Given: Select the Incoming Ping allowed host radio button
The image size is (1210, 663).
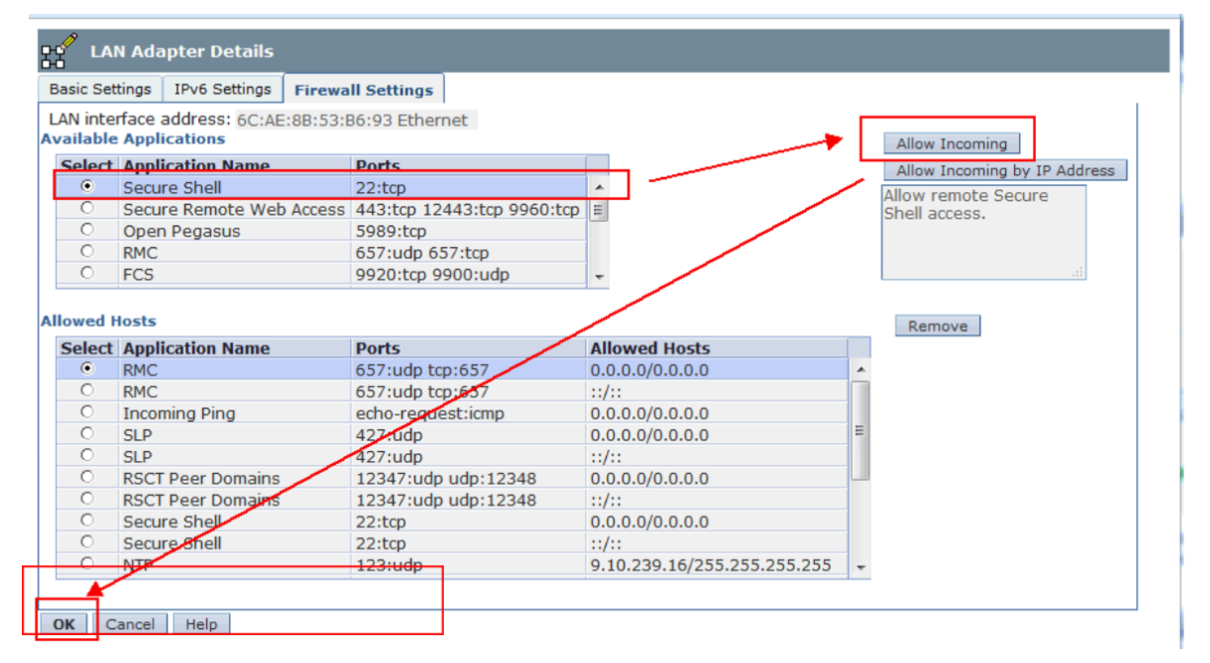Looking at the screenshot, I should pyautogui.click(x=88, y=412).
